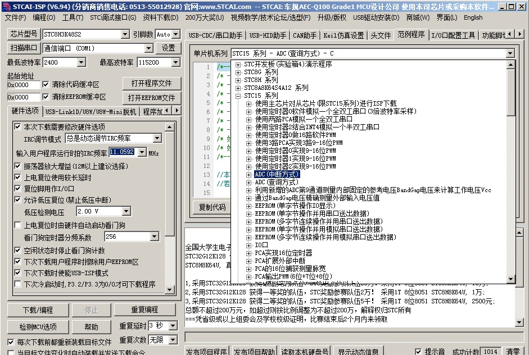
Task: Toggle 复位脚用作I/O口 checkbox
Action: [x=17, y=189]
